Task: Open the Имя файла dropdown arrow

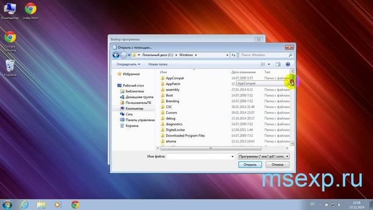Action: coord(233,156)
